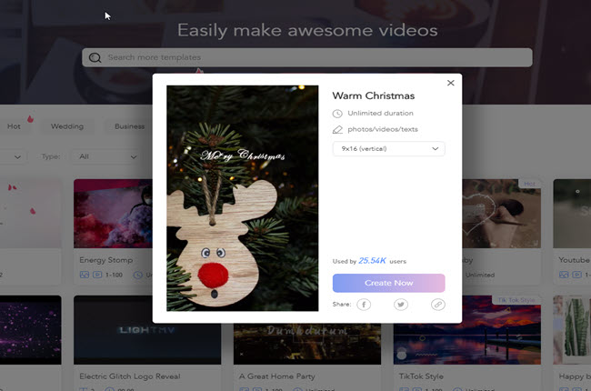Copy share link using chain icon
This screenshot has height=391, width=591.
pyautogui.click(x=437, y=305)
